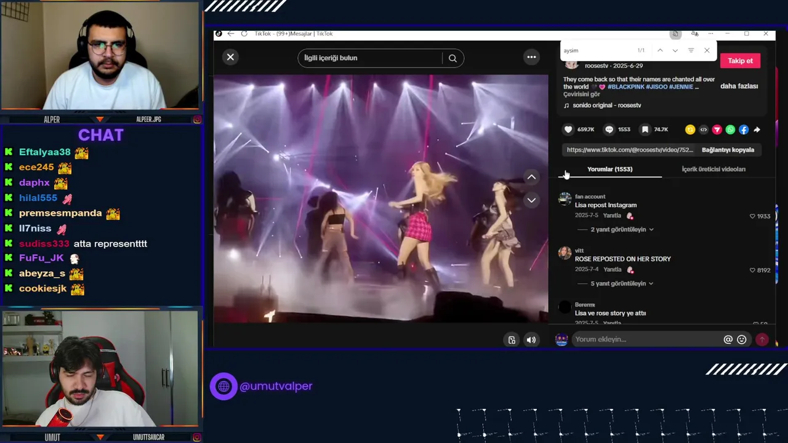Click the TikTok logo favicon in title bar
The width and height of the screenshot is (788, 443).
(219, 34)
